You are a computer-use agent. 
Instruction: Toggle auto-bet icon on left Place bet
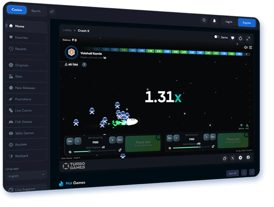click(x=158, y=137)
